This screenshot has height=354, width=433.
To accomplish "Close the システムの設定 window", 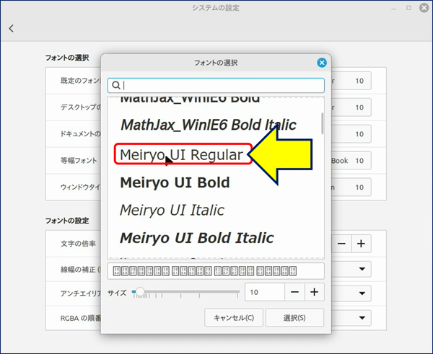I will click(424, 8).
